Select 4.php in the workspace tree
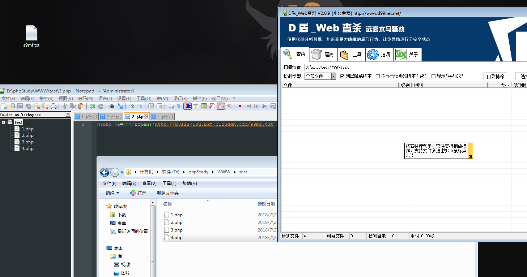This screenshot has width=527, height=277. pos(27,148)
